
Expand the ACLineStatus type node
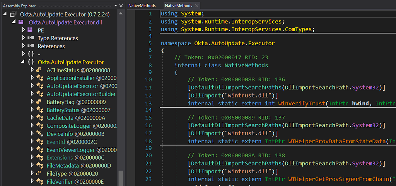32,70
